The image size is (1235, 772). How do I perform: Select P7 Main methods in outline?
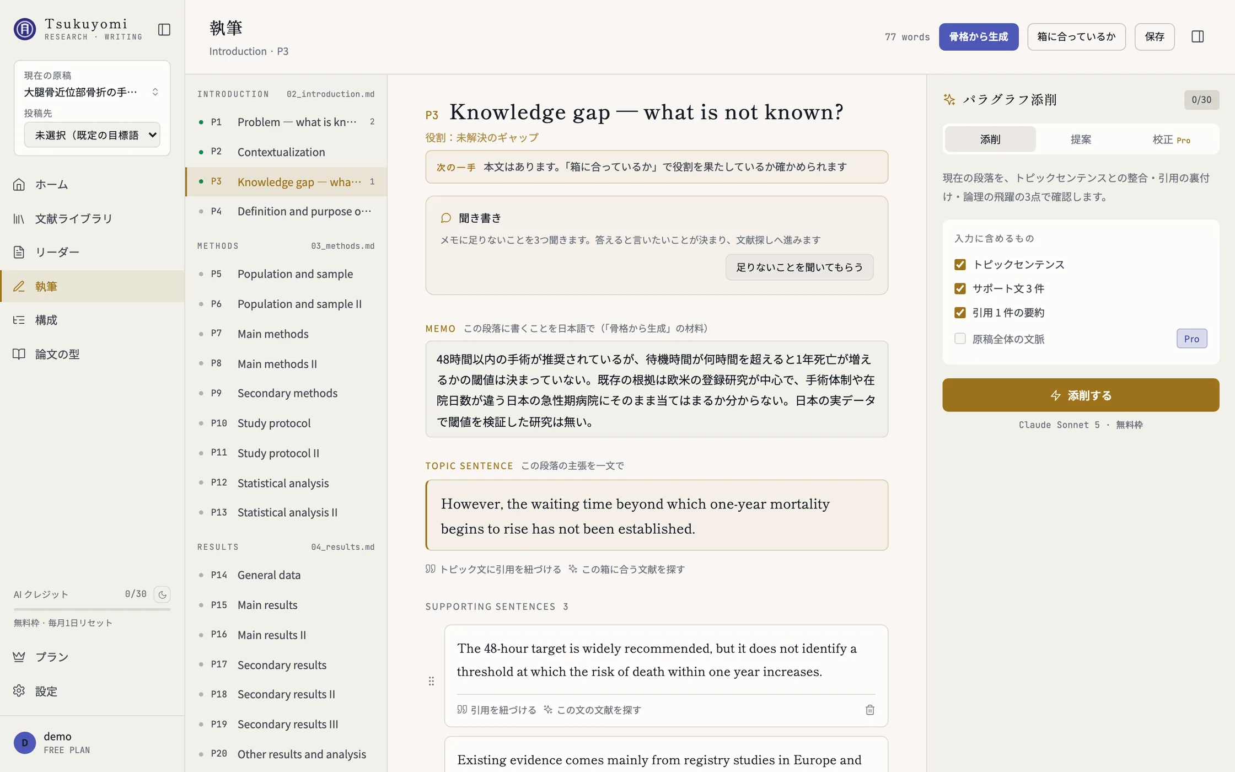[x=287, y=334]
